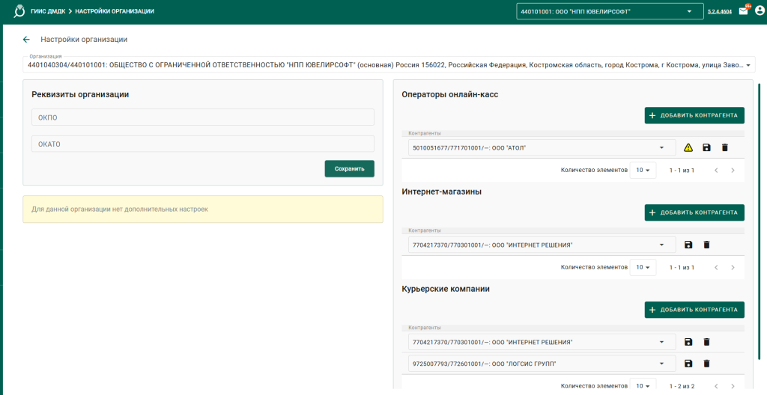Delete the ООО "ЛОГСИС ГРУПП" row
Viewport: 767px width, 395px height.
point(706,364)
